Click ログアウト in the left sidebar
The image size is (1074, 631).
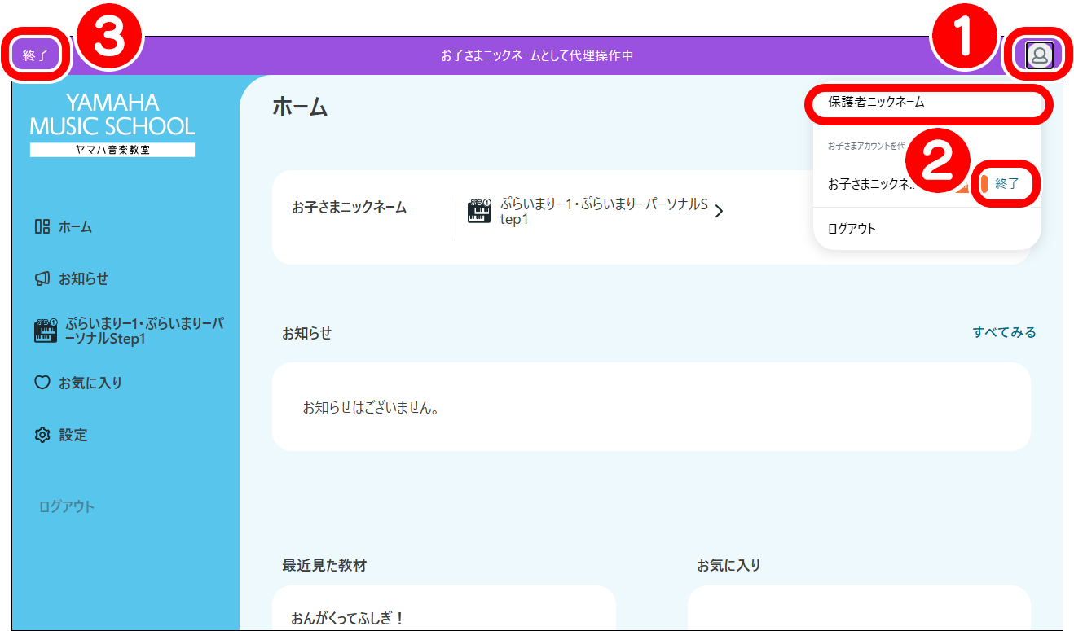(x=67, y=506)
